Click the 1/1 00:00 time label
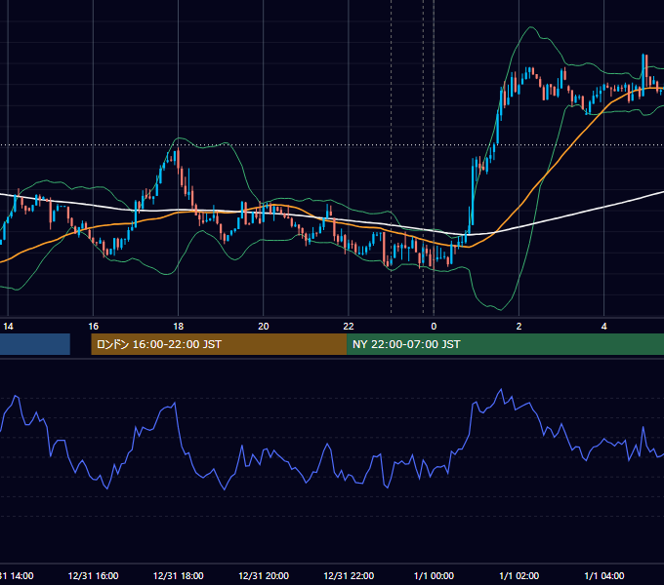Image resolution: width=664 pixels, height=585 pixels. [x=434, y=575]
